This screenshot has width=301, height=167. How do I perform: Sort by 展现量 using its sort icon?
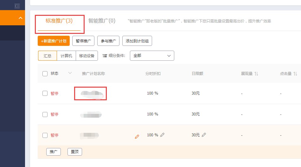click(x=256, y=74)
